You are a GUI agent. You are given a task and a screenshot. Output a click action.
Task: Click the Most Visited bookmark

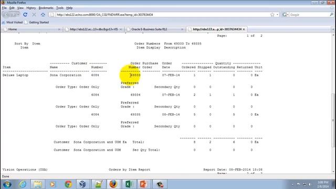tap(12, 22)
